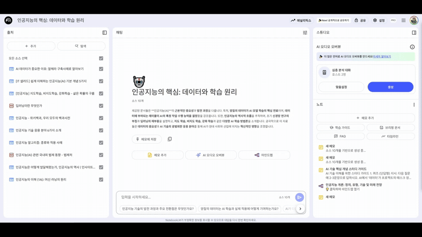Uncheck [IT 샐러드] 쉽게 이해하는 인공지능 source
This screenshot has height=237, width=422.
point(101,81)
